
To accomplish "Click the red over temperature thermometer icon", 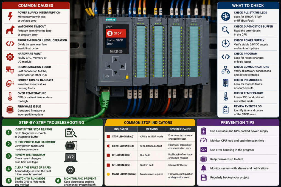I will [10, 96].
